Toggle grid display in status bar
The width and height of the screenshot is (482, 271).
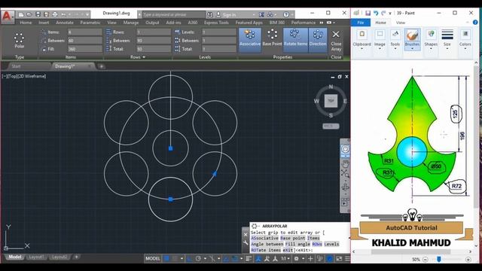pos(166,259)
